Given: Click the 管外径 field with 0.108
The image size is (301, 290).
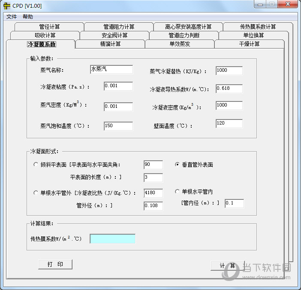Looking at the screenshot, I should [153, 206].
